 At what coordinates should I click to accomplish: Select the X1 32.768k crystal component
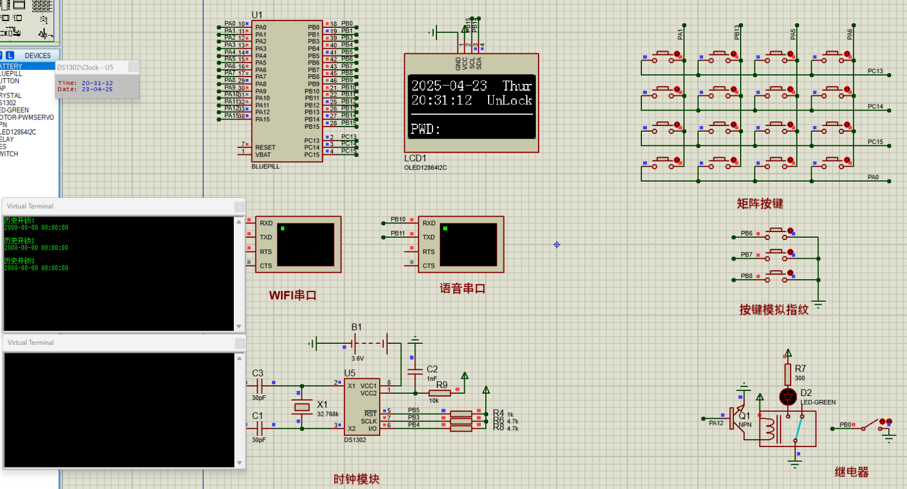pos(302,407)
